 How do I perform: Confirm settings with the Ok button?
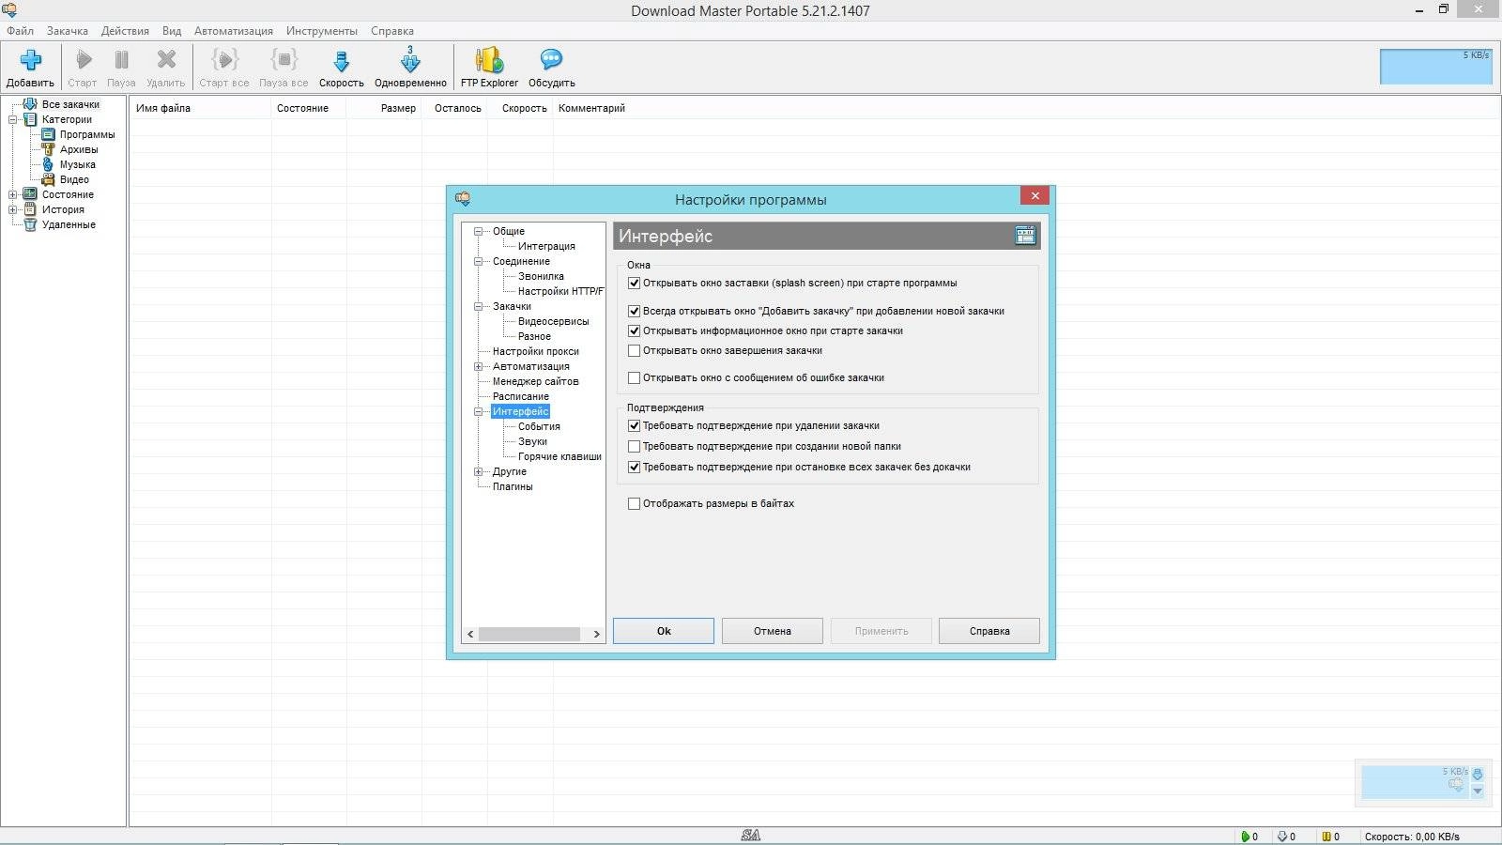tap(664, 631)
